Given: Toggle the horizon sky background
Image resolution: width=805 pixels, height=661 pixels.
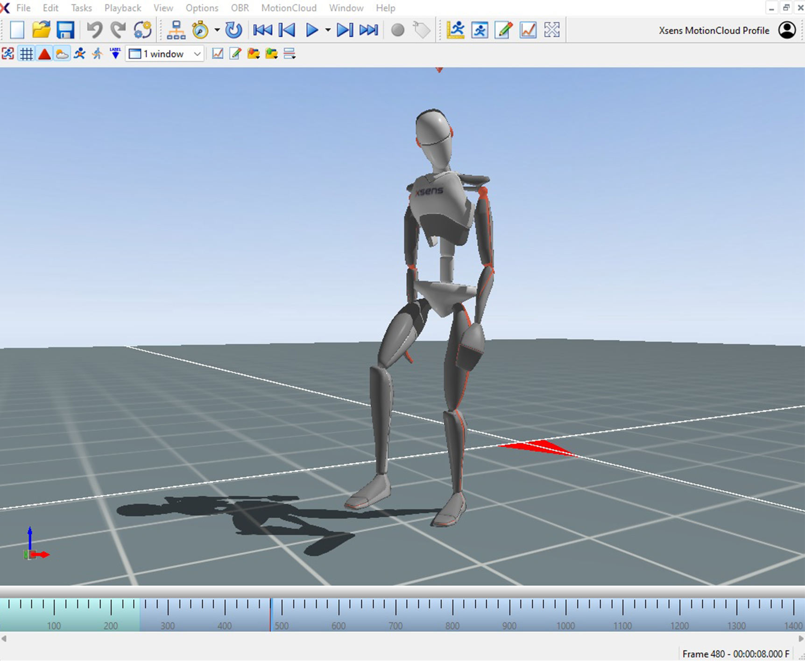Looking at the screenshot, I should [62, 53].
